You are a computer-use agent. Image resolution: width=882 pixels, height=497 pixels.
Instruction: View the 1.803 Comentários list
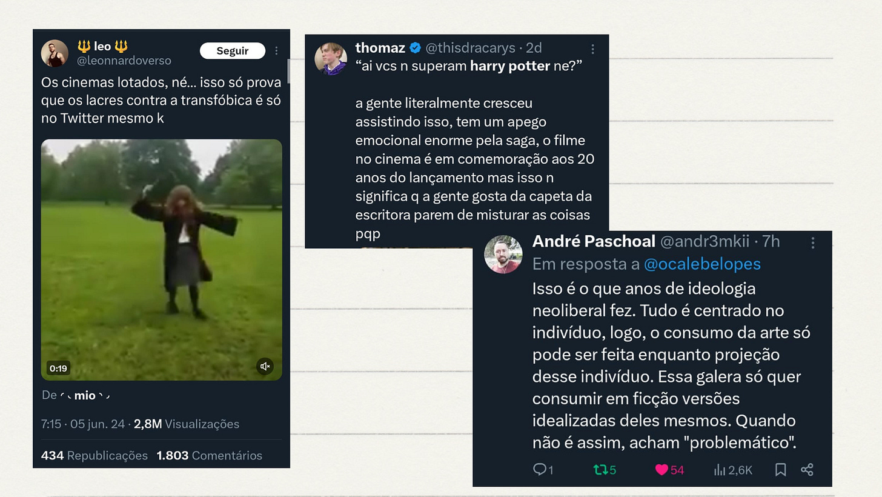pyautogui.click(x=210, y=455)
